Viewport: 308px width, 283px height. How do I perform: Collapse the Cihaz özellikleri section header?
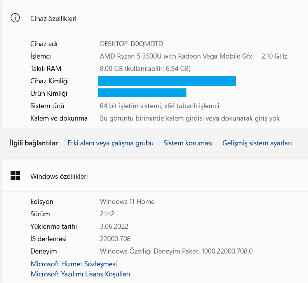(x=155, y=18)
